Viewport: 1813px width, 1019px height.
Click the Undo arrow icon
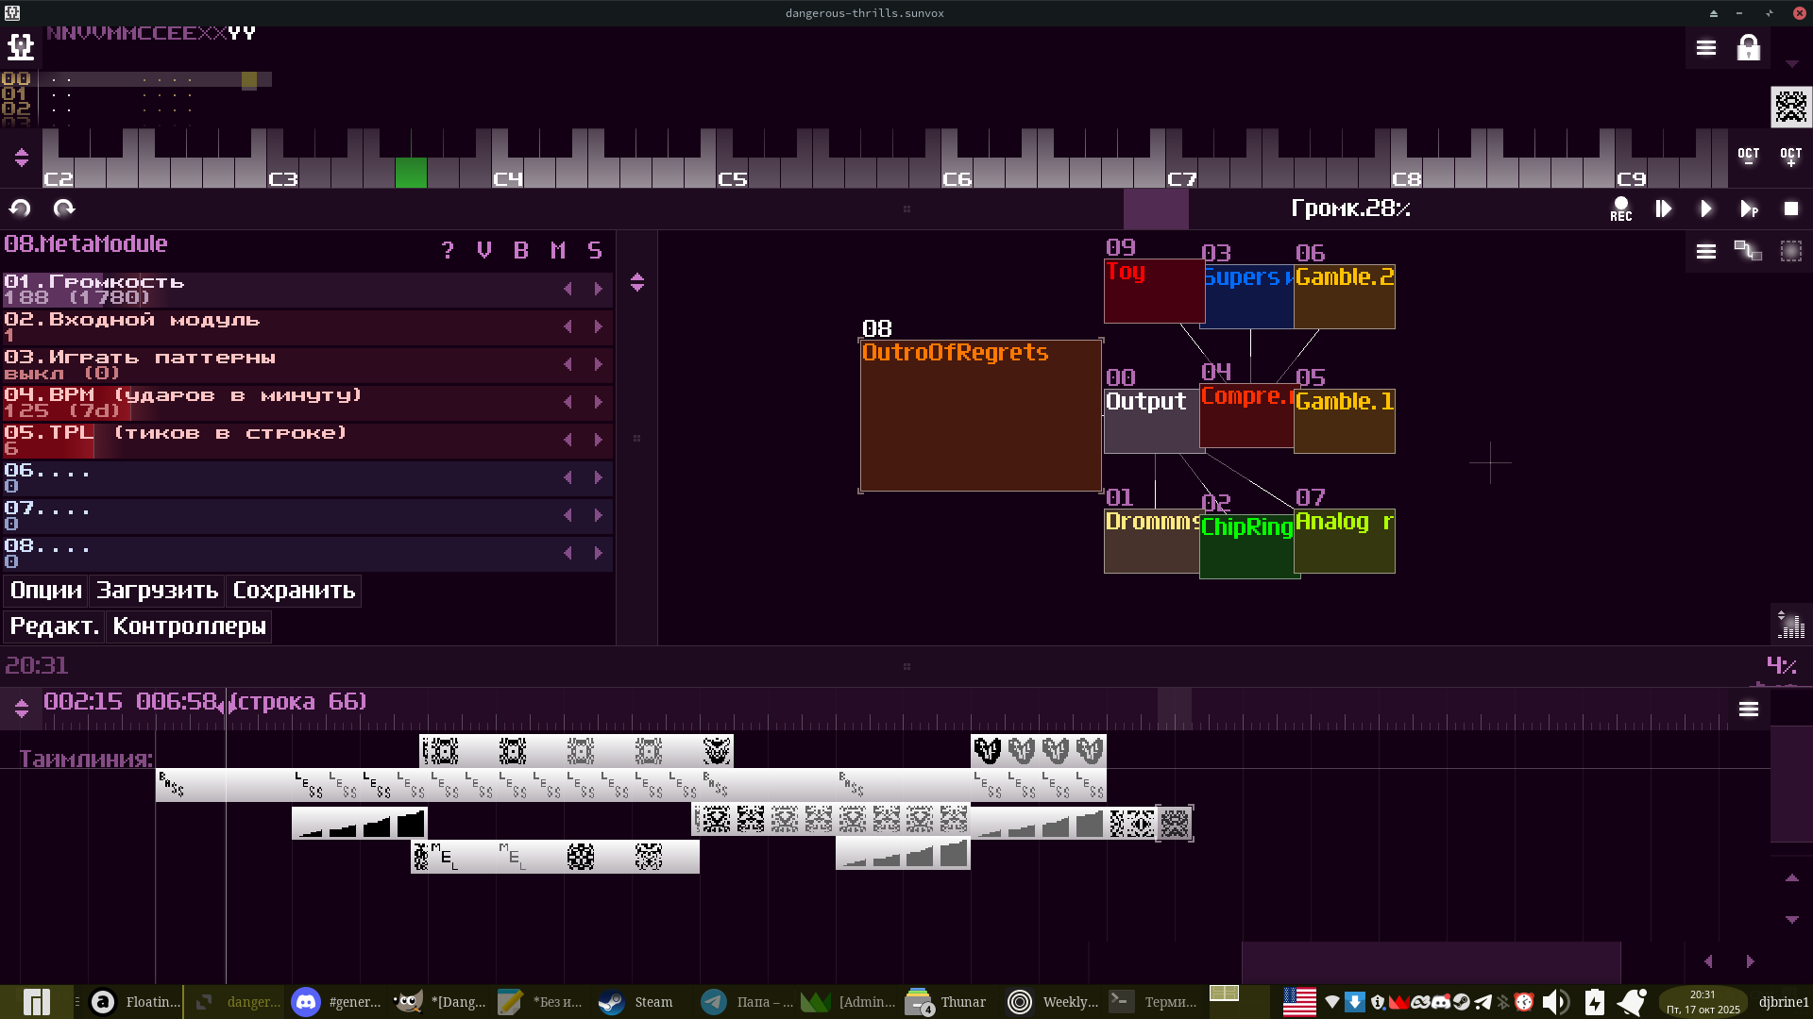coord(20,209)
